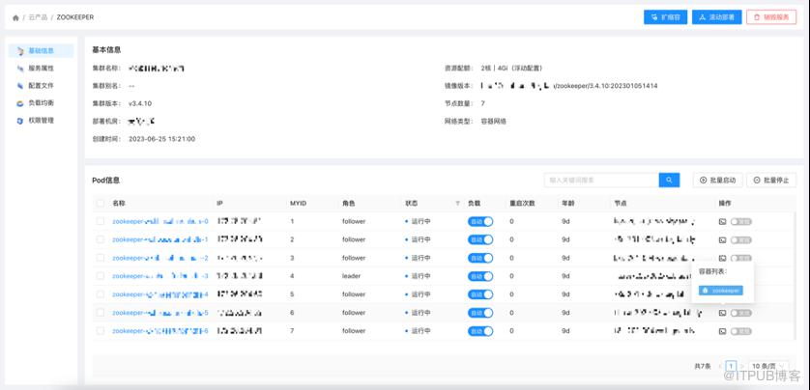The height and width of the screenshot is (390, 810).
Task: Click the home icon in breadcrumb
Action: [x=15, y=17]
